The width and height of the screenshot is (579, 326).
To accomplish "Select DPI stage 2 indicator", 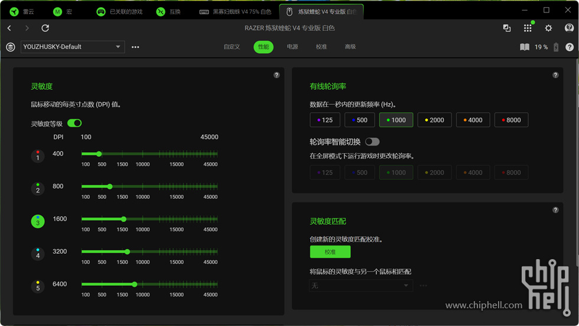I will (38, 189).
